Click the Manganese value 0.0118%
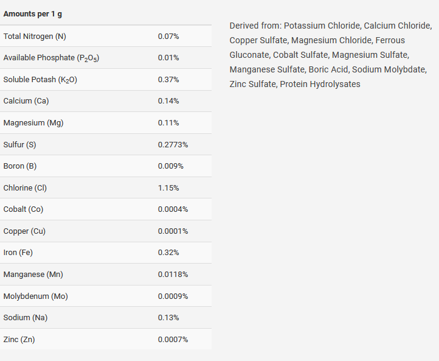The width and height of the screenshot is (439, 361). click(x=173, y=275)
